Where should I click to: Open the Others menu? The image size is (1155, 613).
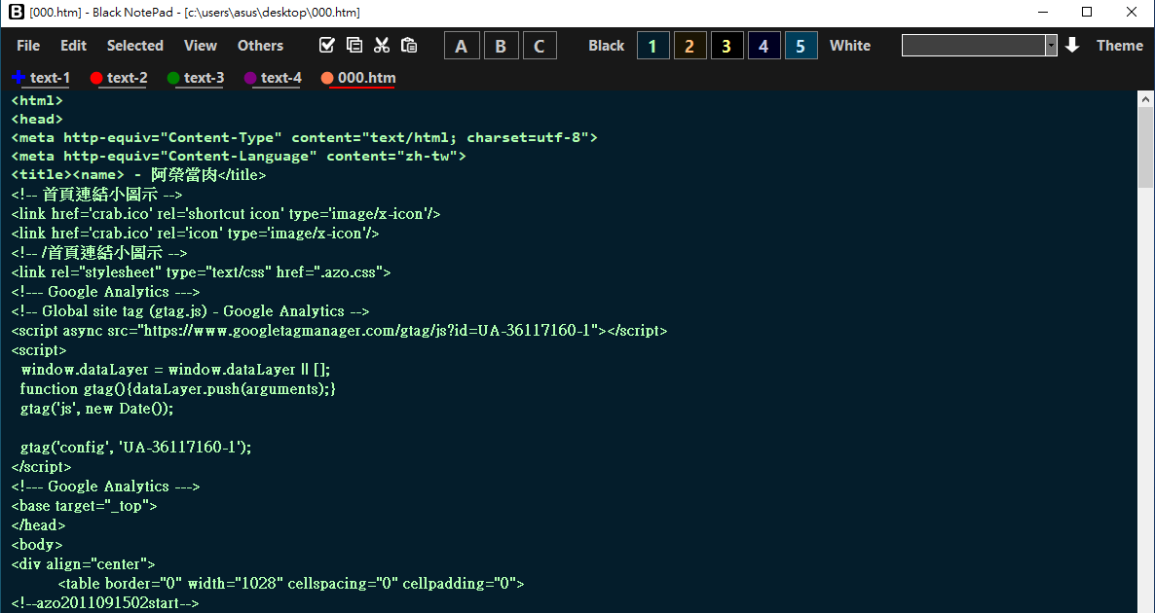pyautogui.click(x=260, y=45)
